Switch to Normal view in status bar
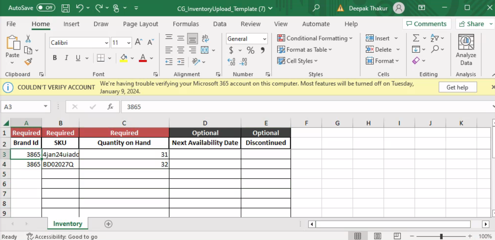The image size is (495, 240). pos(358,236)
